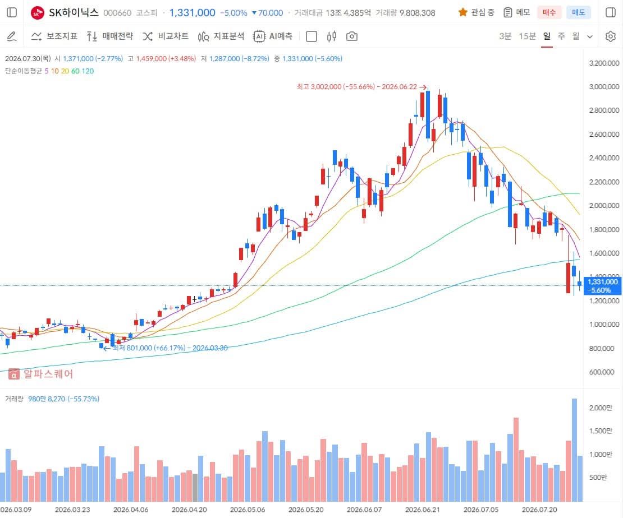Viewport: 623px width, 518px height.
Task: Open AI예측 prediction tool
Action: (273, 36)
